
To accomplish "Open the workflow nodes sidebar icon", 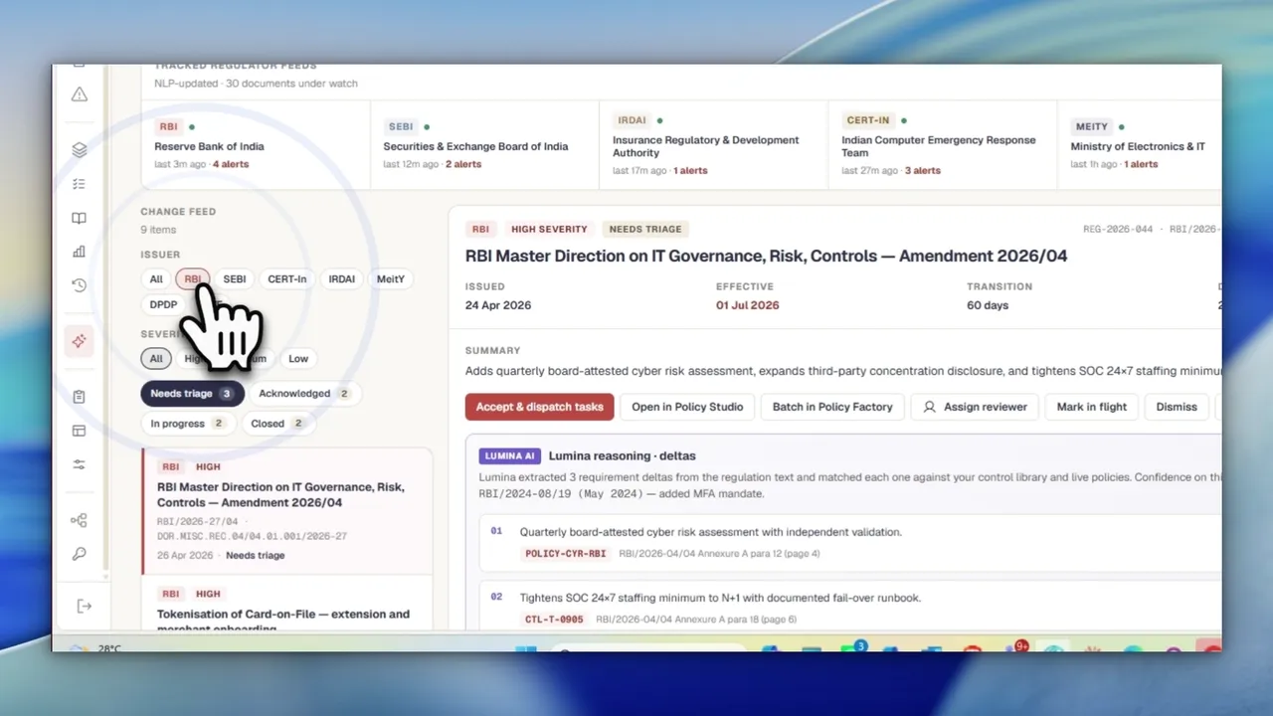I will (x=80, y=520).
